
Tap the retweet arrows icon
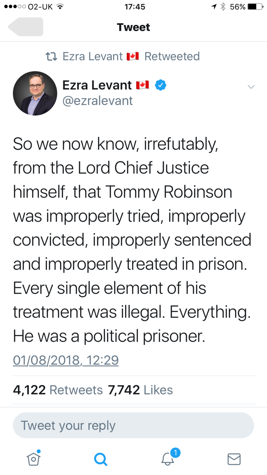click(51, 56)
